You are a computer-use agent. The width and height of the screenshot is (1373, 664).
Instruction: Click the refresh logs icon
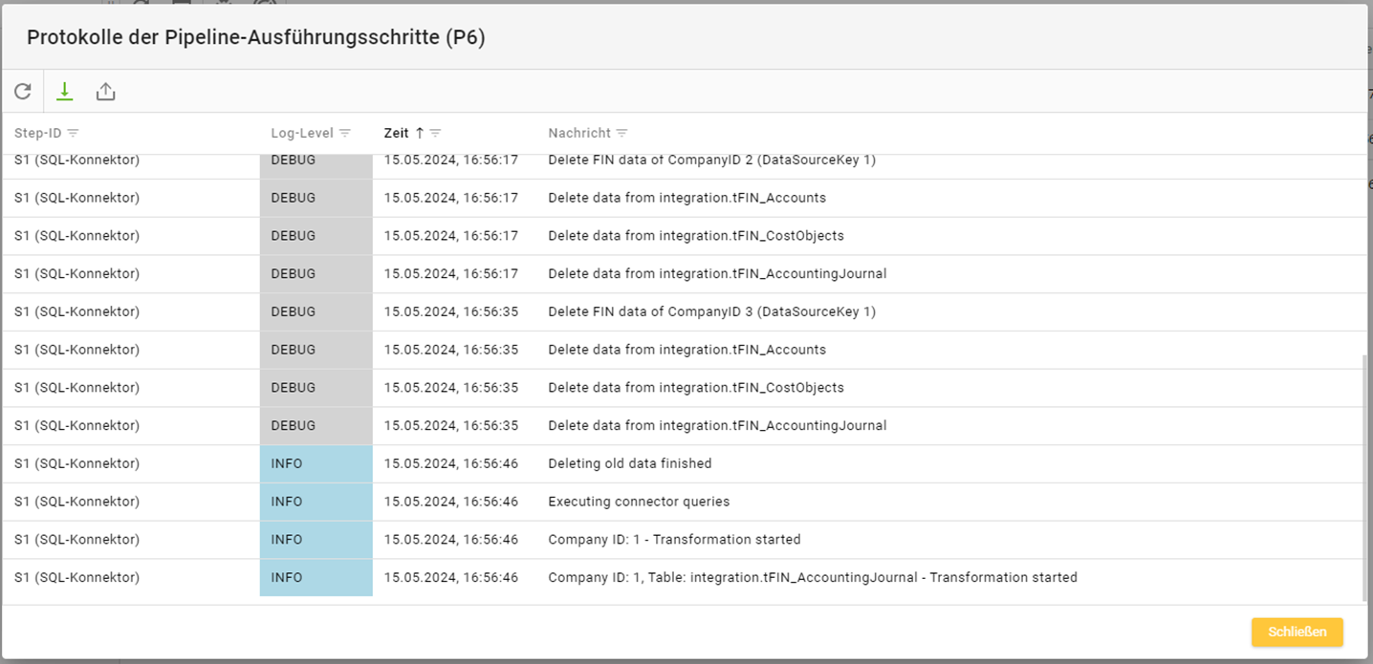(23, 92)
